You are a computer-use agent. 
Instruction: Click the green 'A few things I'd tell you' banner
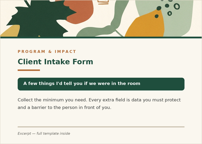[x=101, y=84]
